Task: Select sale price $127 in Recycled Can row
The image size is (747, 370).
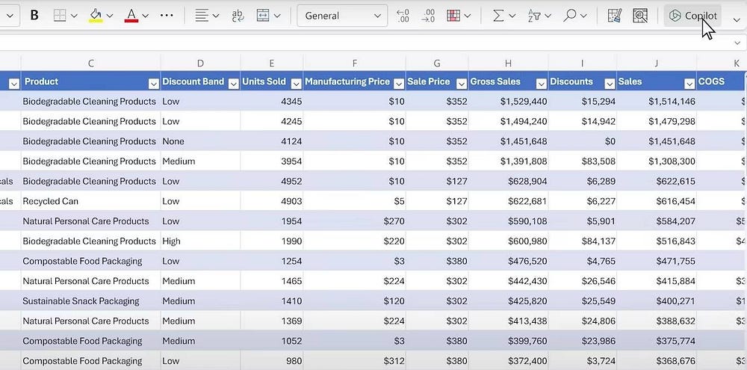Action: 437,201
